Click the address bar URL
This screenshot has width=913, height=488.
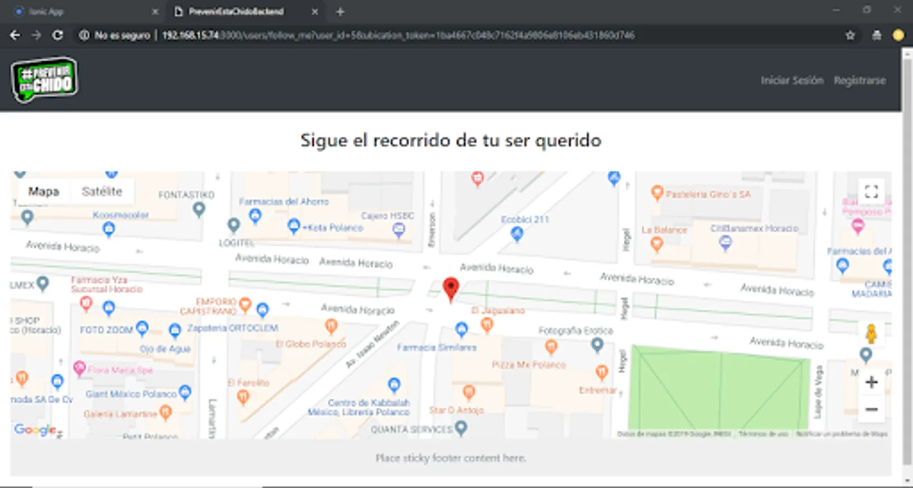[x=398, y=35]
